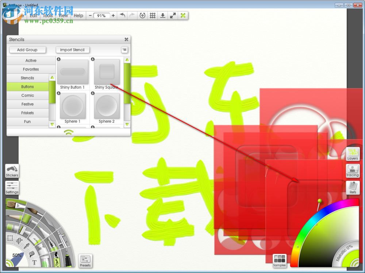Open the Tools menu

(47, 16)
